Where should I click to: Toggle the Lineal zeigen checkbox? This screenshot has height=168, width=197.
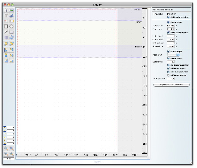pos(168,51)
